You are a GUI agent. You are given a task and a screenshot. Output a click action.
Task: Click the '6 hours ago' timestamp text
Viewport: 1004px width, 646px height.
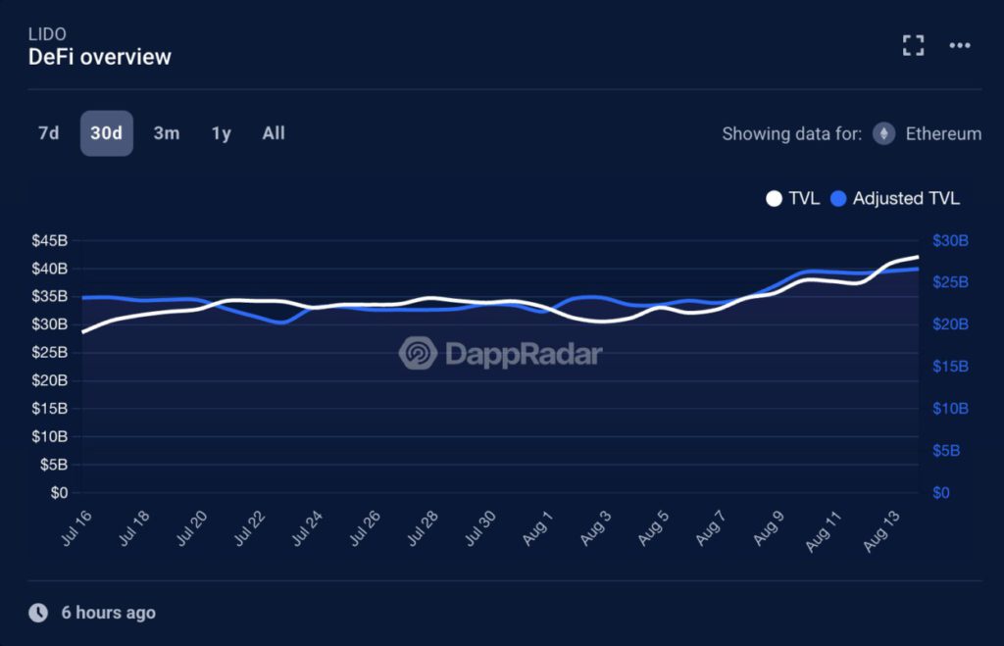108,613
